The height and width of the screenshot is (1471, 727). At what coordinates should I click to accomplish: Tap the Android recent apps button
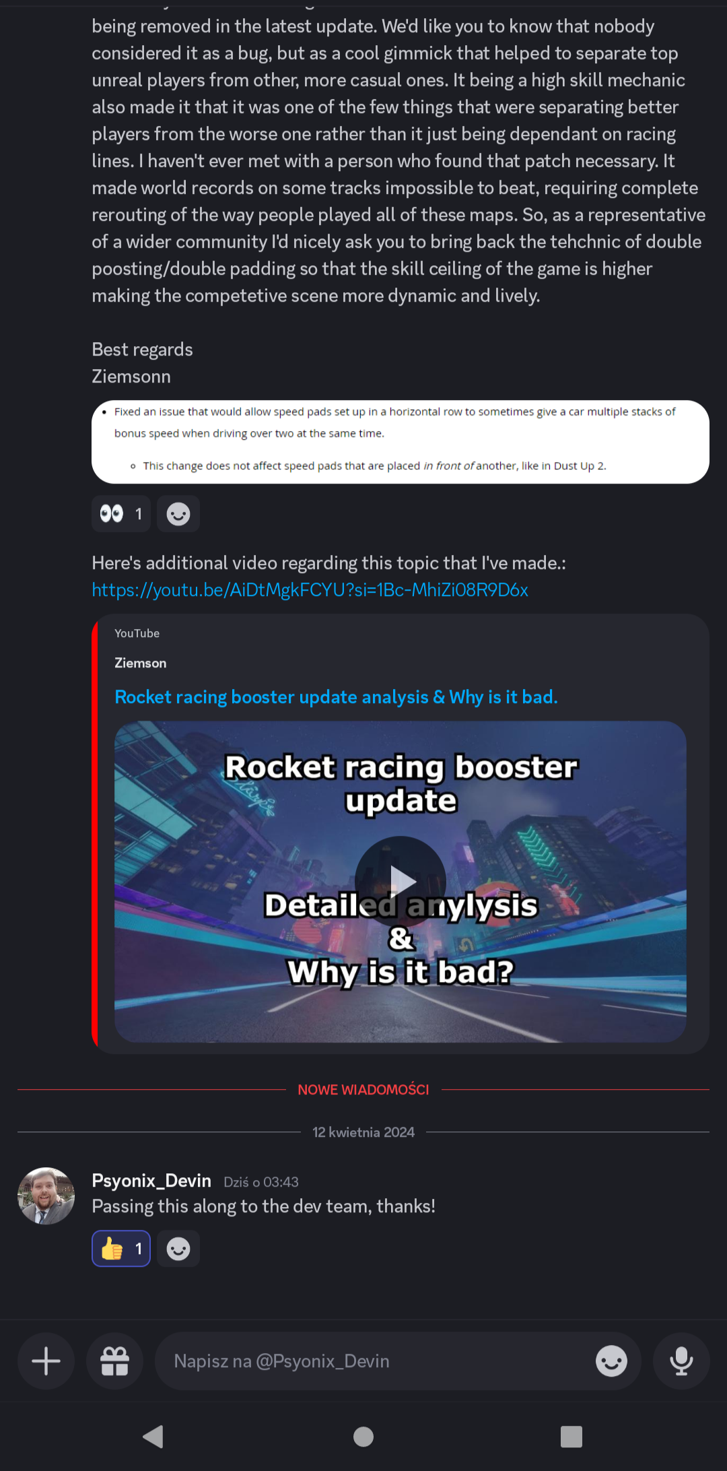click(x=572, y=1437)
